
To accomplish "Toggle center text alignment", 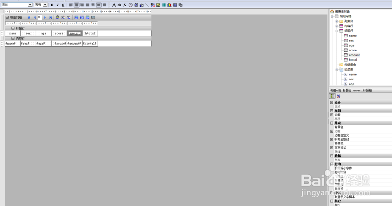I will point(76,5).
